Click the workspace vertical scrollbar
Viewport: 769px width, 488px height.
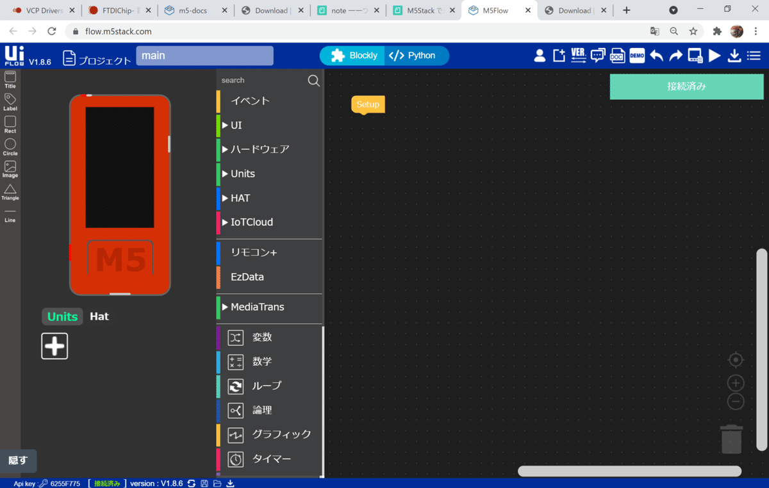[x=761, y=350]
